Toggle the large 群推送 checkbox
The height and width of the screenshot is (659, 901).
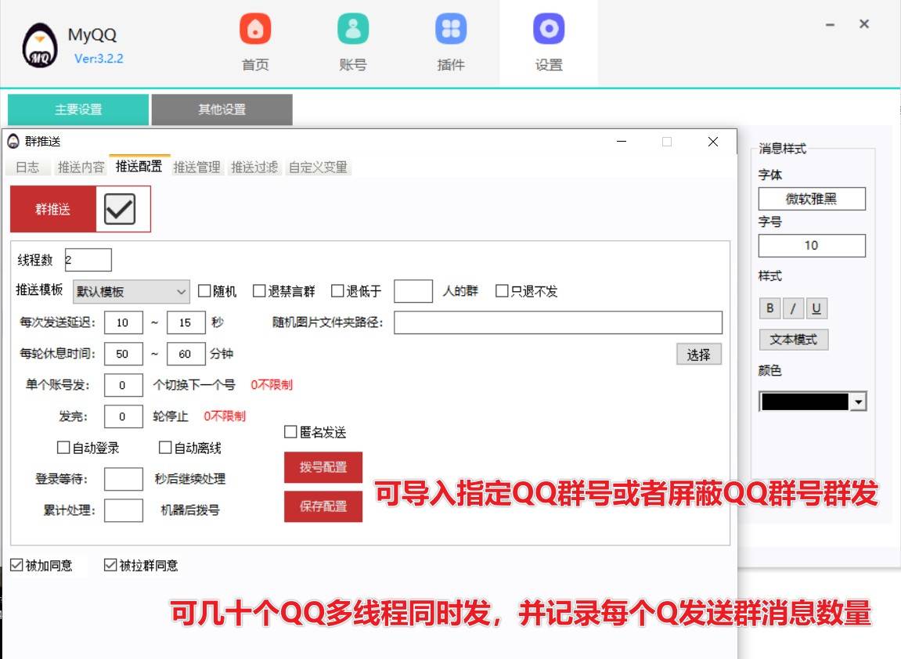pyautogui.click(x=120, y=209)
